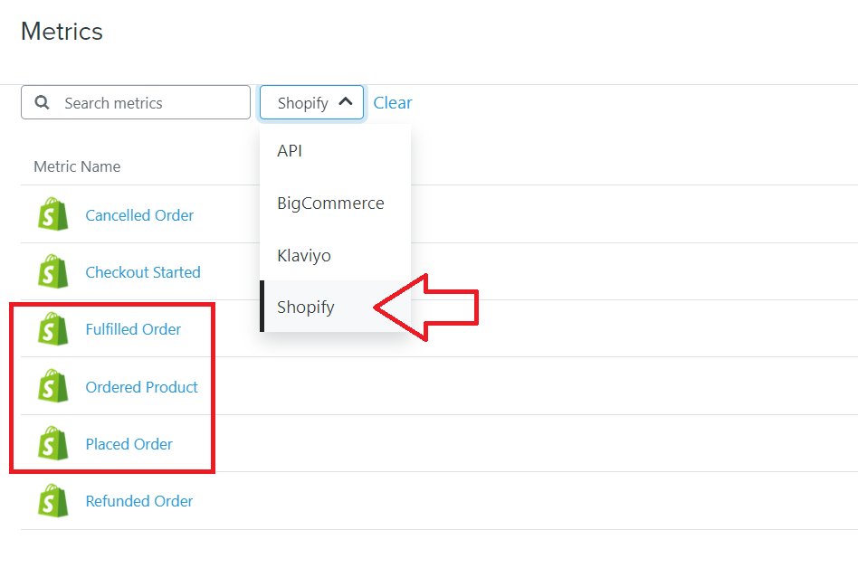Select the highlighted Shopify option

tap(336, 306)
